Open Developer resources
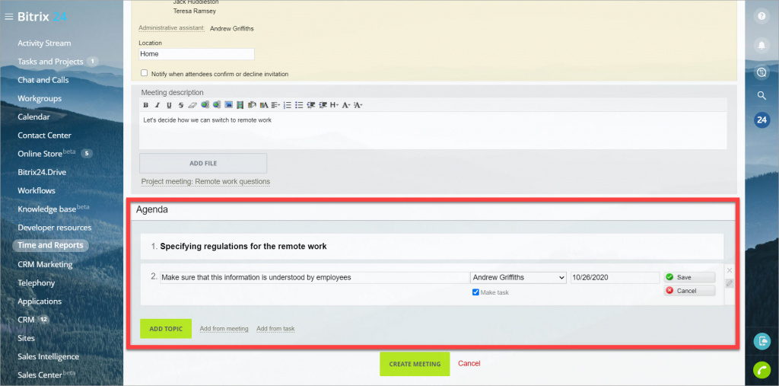 pos(55,228)
